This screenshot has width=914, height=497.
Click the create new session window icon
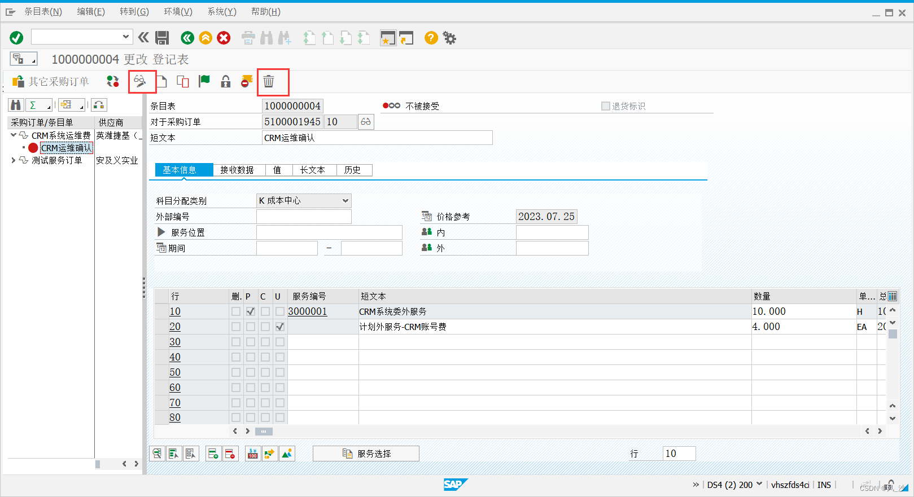click(388, 38)
